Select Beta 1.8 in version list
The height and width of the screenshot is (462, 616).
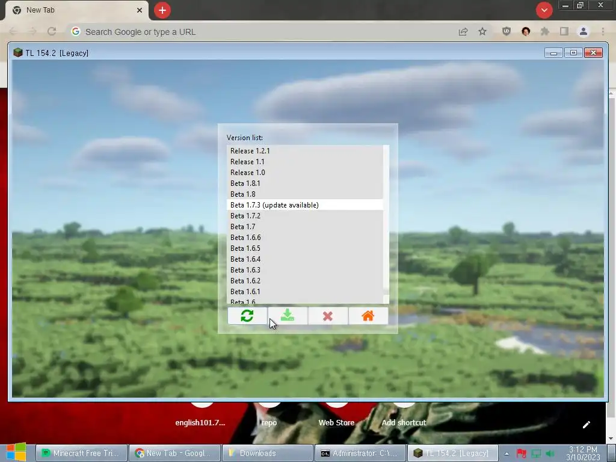coord(305,194)
